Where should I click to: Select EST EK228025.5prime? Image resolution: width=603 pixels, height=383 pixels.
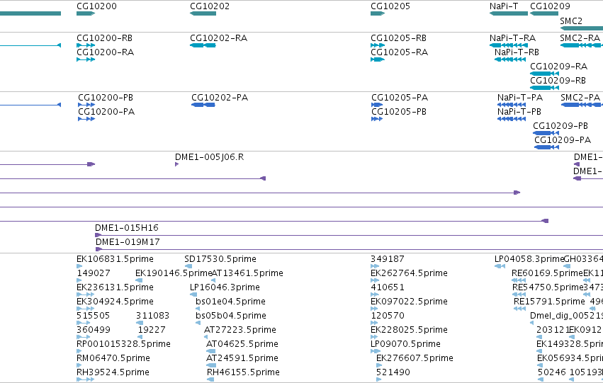pyautogui.click(x=375, y=337)
